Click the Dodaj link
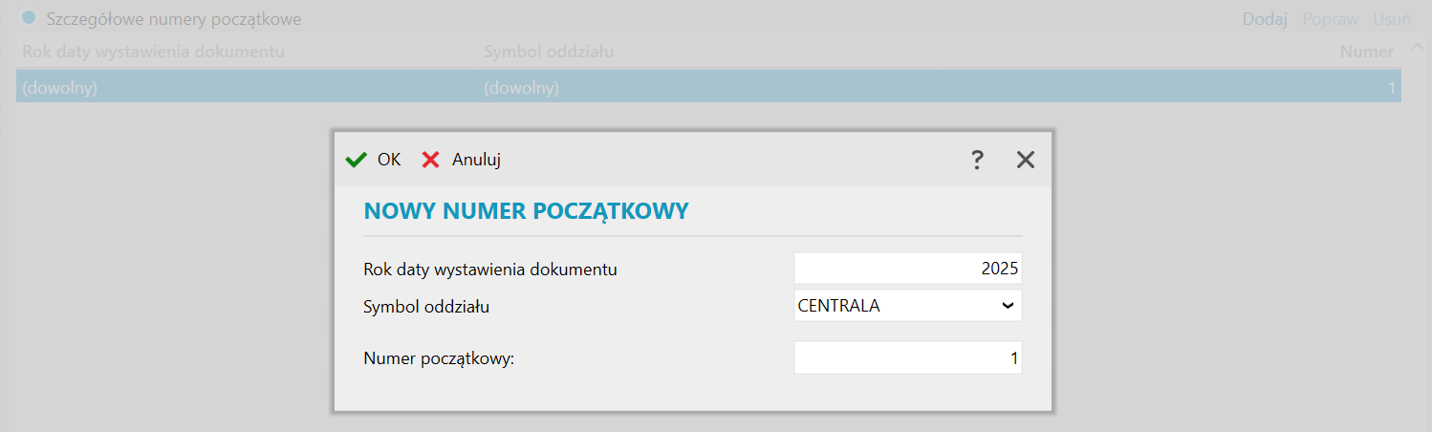 tap(1265, 19)
